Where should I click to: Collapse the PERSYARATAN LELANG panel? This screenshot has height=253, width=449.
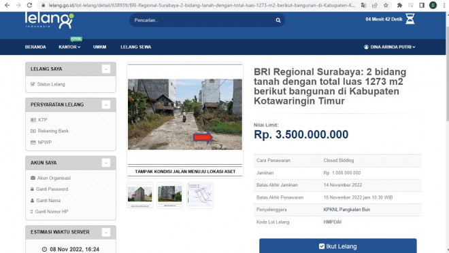(x=106, y=104)
